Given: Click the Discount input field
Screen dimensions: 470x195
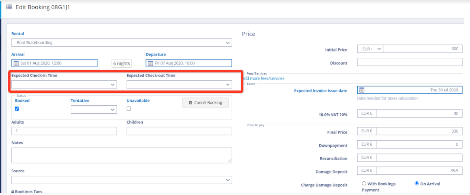Looking at the screenshot, I should point(410,62).
